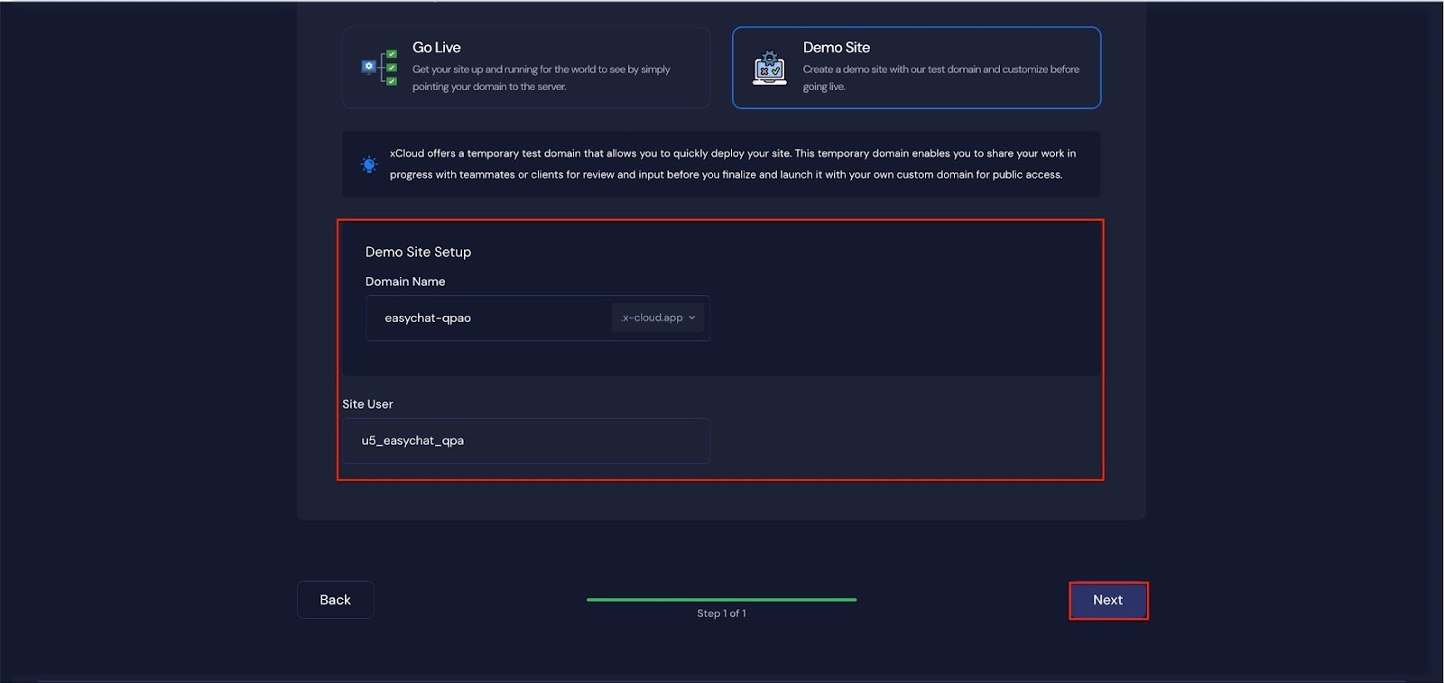Click the Demo Site Setup heading
This screenshot has height=683, width=1444.
point(418,252)
